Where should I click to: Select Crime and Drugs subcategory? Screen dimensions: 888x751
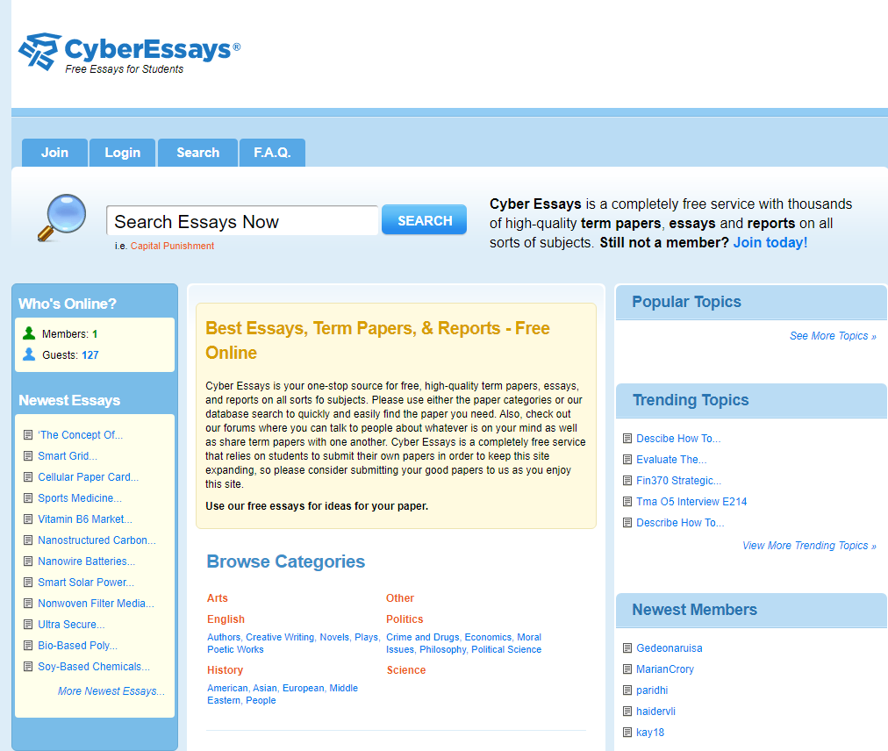click(x=422, y=637)
